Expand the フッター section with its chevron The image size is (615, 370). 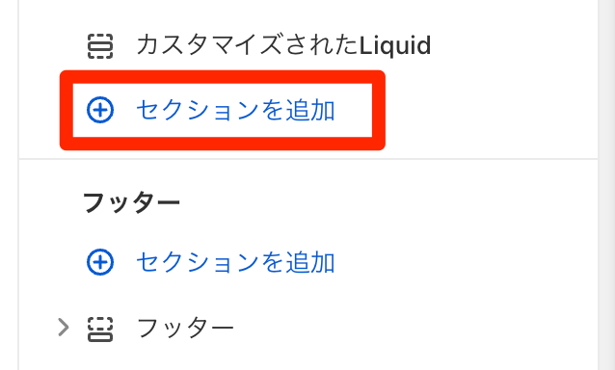tap(64, 328)
